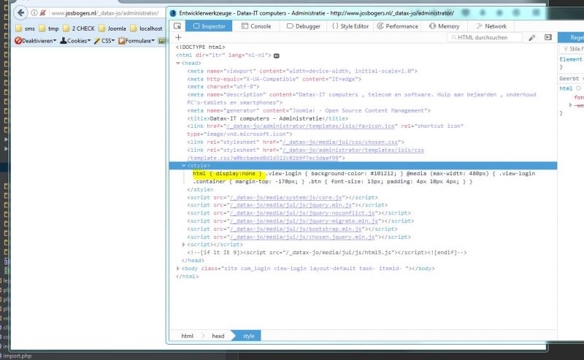Open the site information icon in the URL bar

(34, 13)
